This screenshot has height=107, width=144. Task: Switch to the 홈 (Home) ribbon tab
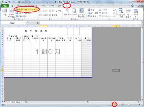click(12, 6)
